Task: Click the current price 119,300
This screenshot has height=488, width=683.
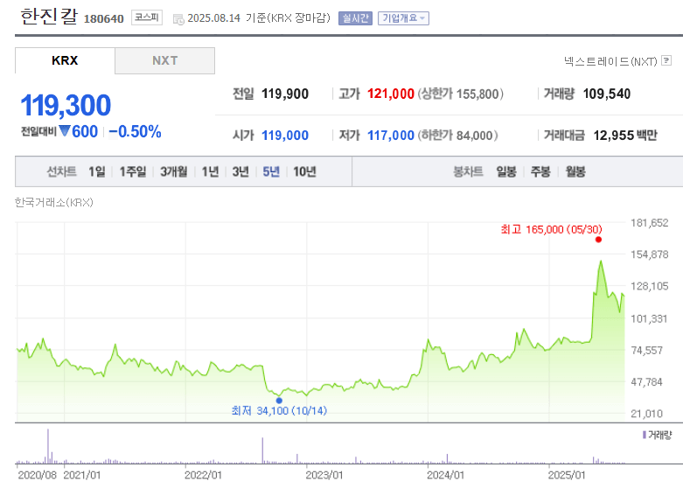Action: coord(66,106)
